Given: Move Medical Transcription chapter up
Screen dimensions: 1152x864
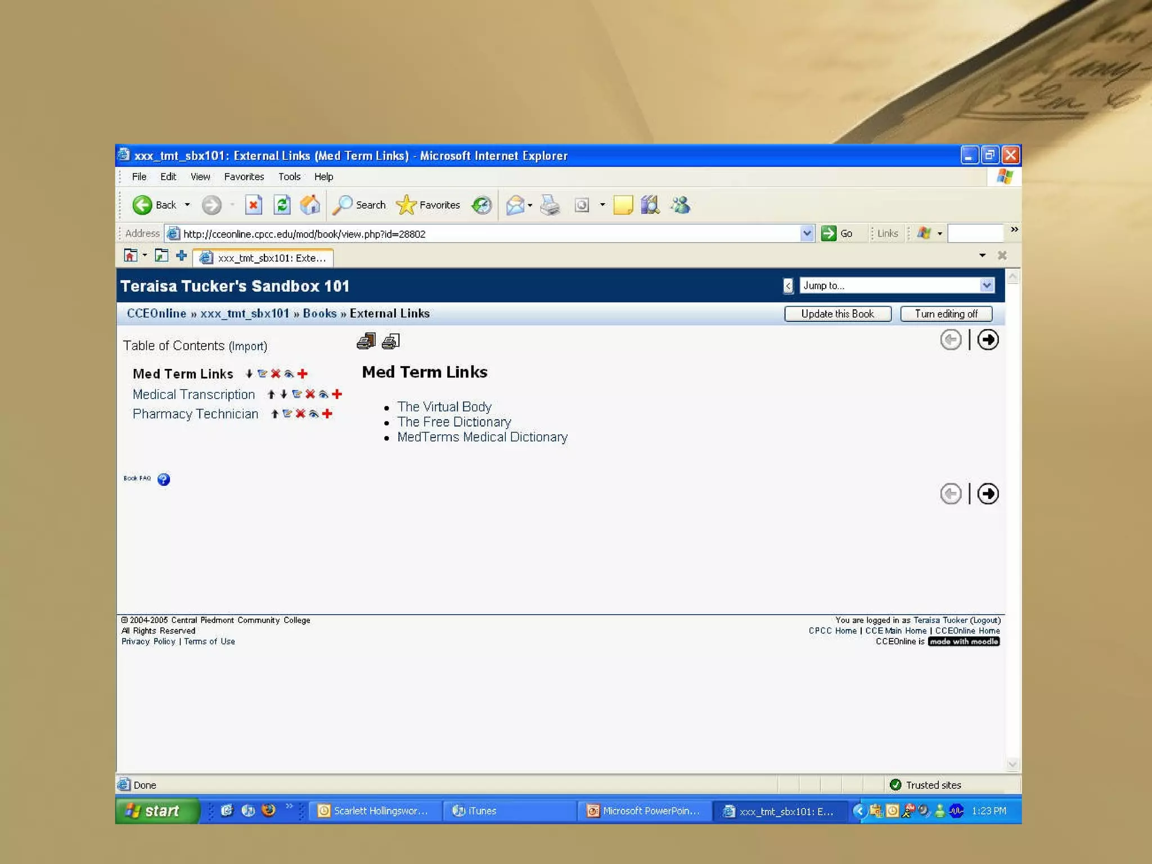Looking at the screenshot, I should [x=271, y=394].
